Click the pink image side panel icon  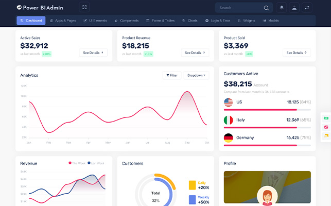tap(326, 127)
